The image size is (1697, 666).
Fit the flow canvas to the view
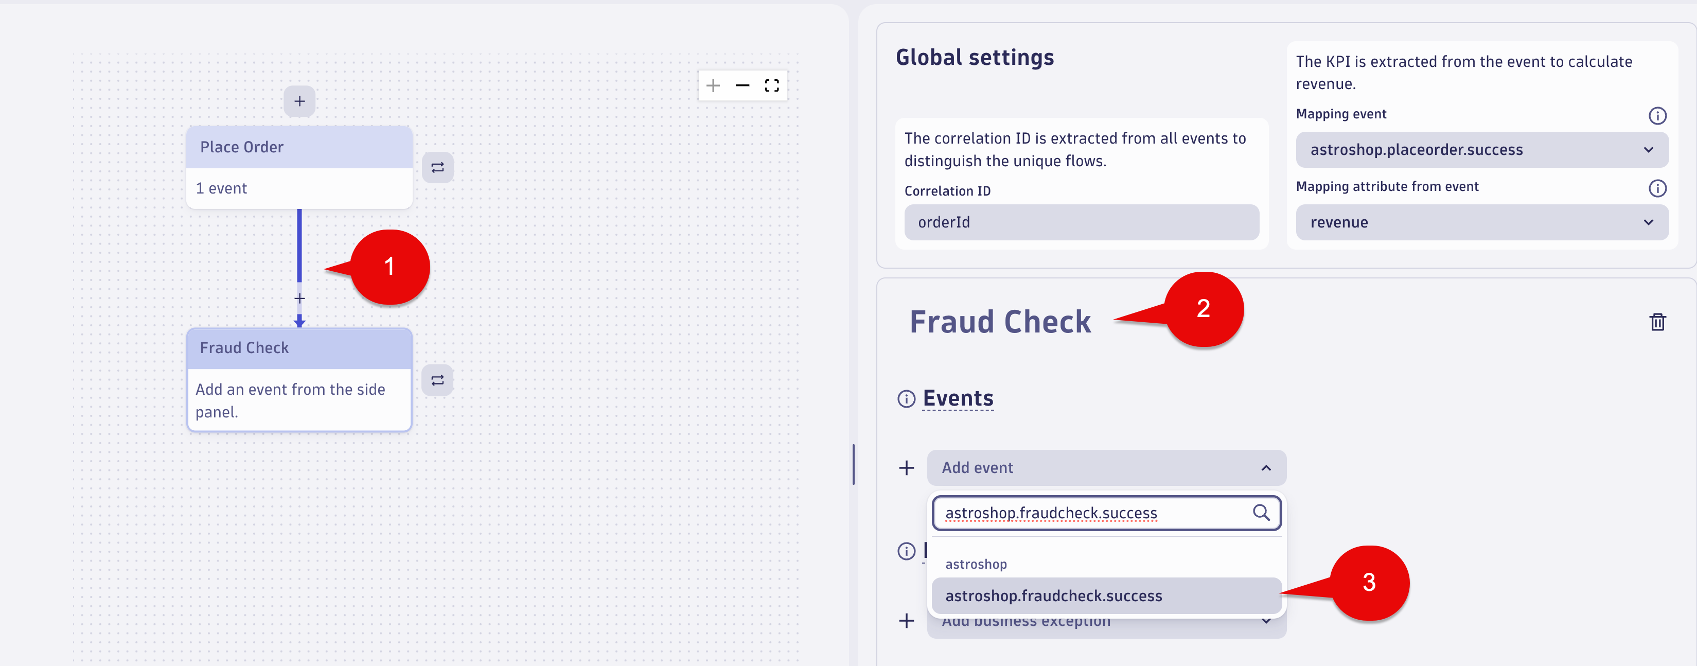tap(771, 85)
